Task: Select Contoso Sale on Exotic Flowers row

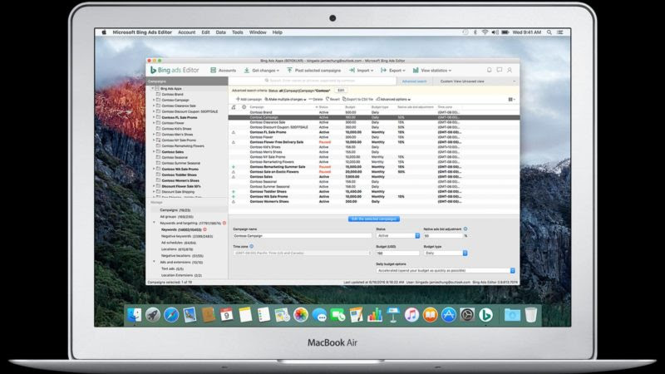Action: (373, 172)
